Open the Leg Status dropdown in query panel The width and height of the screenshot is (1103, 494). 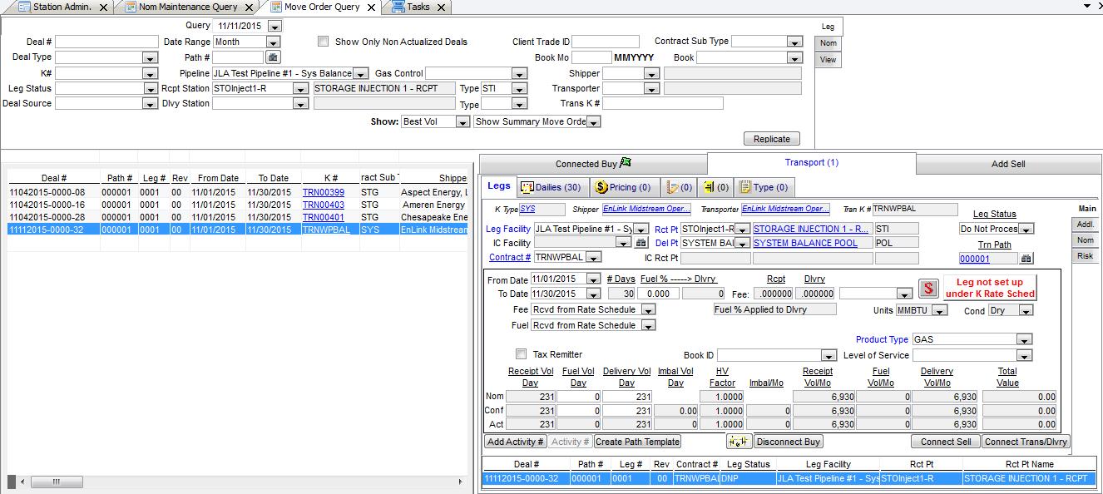(x=150, y=89)
